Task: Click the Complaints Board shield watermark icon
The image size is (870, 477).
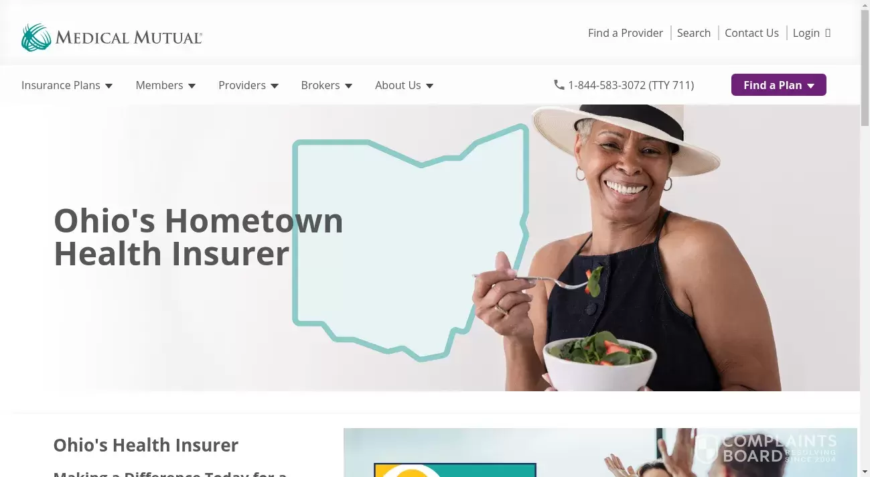Action: tap(707, 449)
